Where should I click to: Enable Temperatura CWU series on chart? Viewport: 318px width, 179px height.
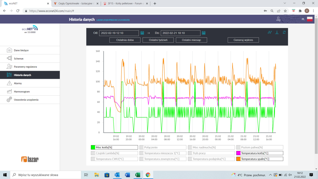click(114, 159)
